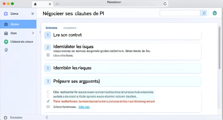The height and width of the screenshot is (120, 223).
Task: Tick the second unchecked checkbox under arguments
Action: point(48,96)
